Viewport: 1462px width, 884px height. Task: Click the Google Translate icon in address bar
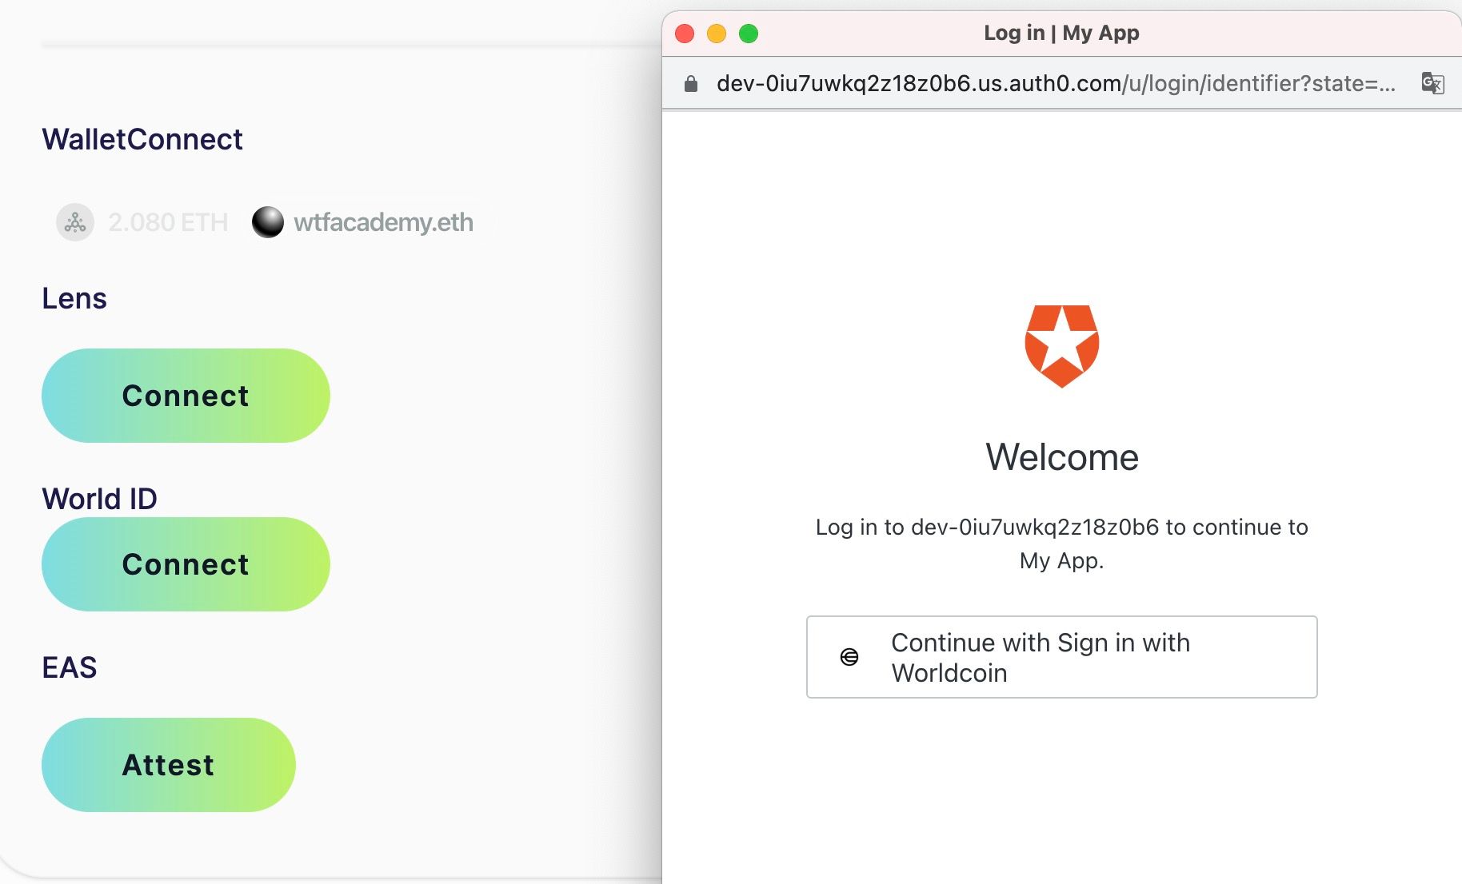pos(1432,83)
